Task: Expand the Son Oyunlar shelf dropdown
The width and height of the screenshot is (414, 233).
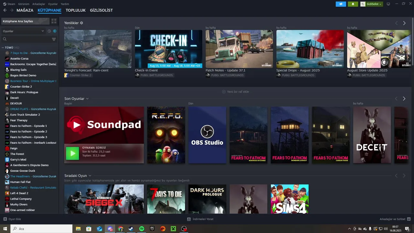Action: coord(87,99)
